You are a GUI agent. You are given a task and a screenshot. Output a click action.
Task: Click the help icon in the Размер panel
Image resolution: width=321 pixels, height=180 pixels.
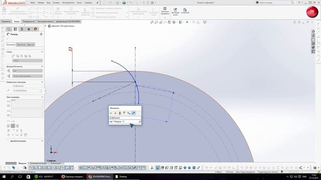(41, 34)
